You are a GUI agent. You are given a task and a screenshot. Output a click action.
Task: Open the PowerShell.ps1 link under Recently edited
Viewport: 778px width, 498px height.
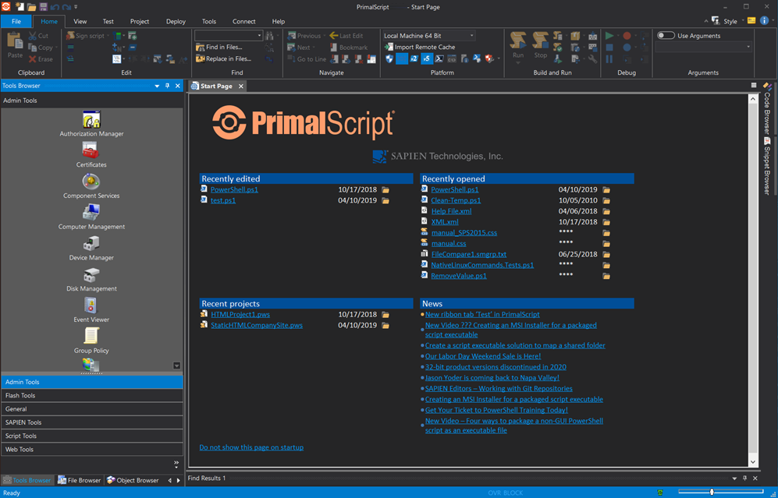tap(234, 190)
